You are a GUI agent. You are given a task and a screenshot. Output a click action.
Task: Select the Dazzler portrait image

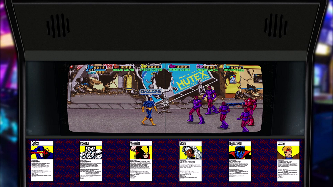coord(288,152)
